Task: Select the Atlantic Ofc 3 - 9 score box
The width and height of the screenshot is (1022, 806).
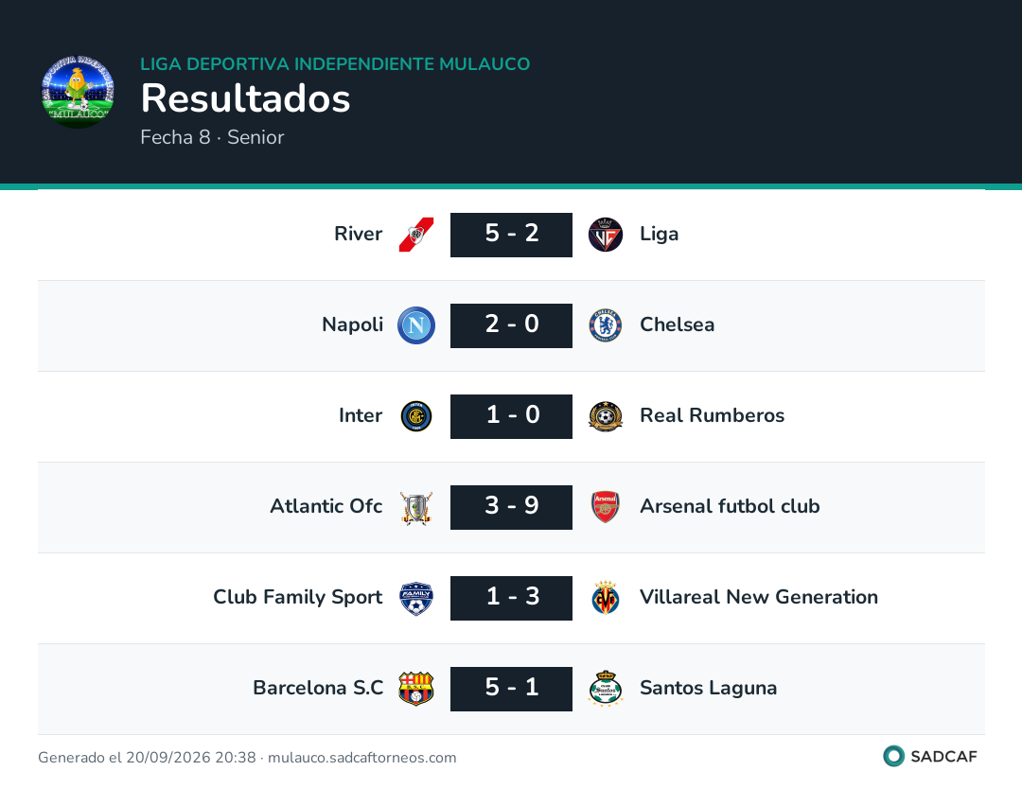Action: tap(511, 507)
